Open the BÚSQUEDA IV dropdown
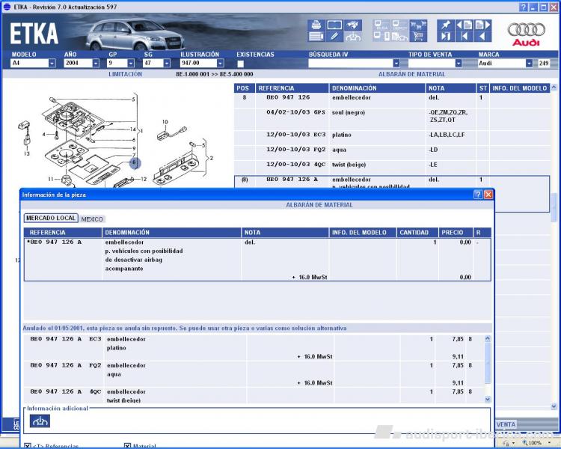This screenshot has height=449, width=561. click(x=396, y=64)
